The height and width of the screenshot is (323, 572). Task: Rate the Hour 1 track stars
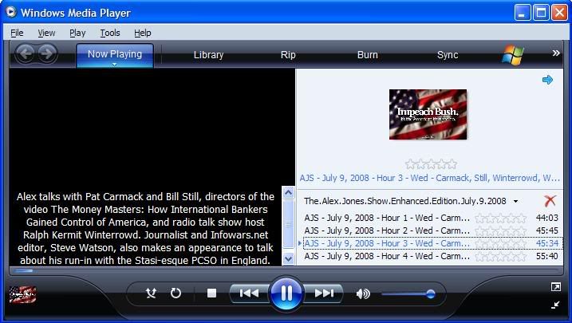click(x=500, y=219)
